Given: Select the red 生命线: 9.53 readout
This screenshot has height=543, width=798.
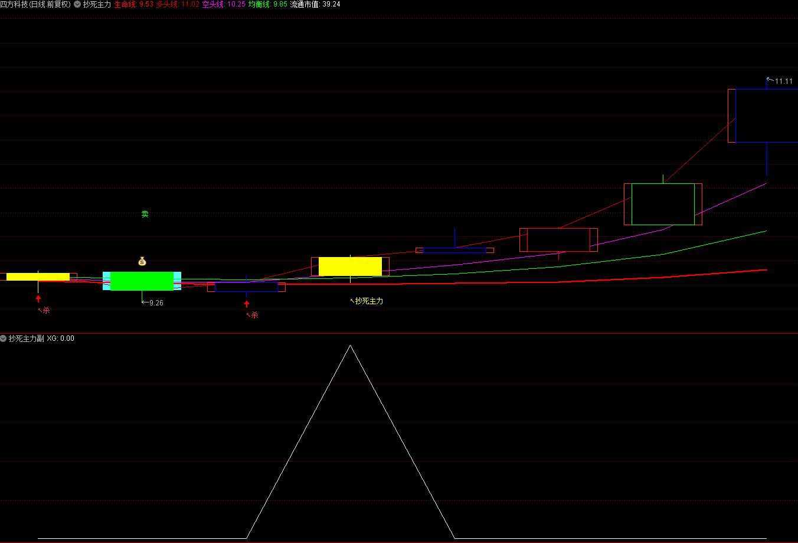Looking at the screenshot, I should [x=133, y=4].
